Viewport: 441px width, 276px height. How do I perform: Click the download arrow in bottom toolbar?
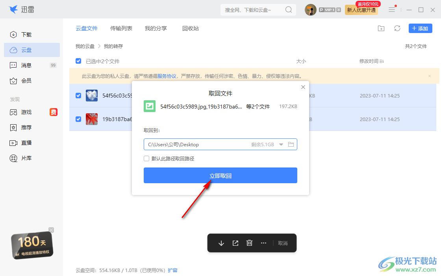pyautogui.click(x=221, y=243)
